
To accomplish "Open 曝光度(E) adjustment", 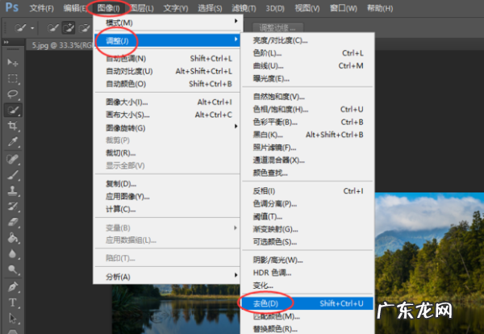I will 307,79.
